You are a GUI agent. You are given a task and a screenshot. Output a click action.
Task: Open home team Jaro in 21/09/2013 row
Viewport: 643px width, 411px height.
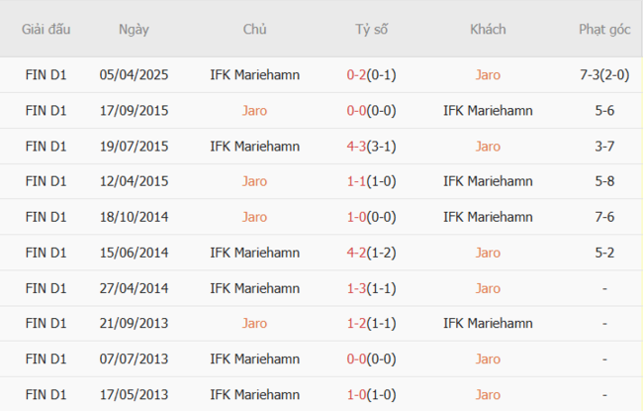pos(254,323)
